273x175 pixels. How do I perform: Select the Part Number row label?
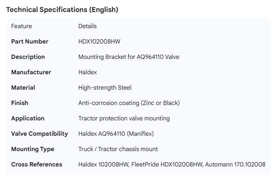pyautogui.click(x=29, y=41)
